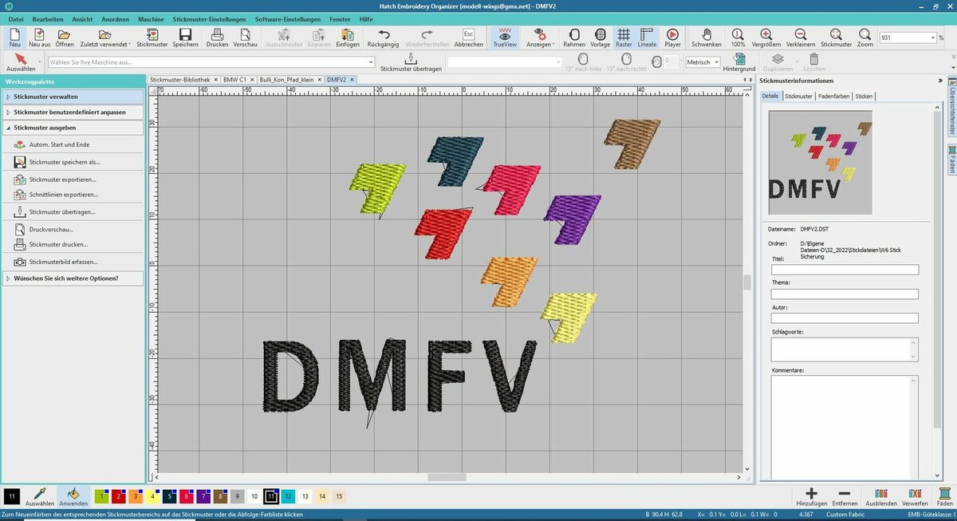Open the Hintergrund background icon
This screenshot has height=521, width=957.
(x=739, y=63)
